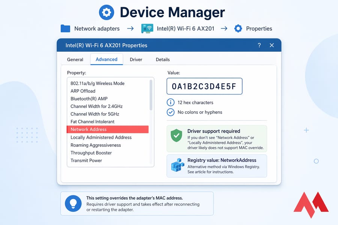Click the Properties breadcrumb label
This screenshot has width=338, height=225.
coord(259,28)
